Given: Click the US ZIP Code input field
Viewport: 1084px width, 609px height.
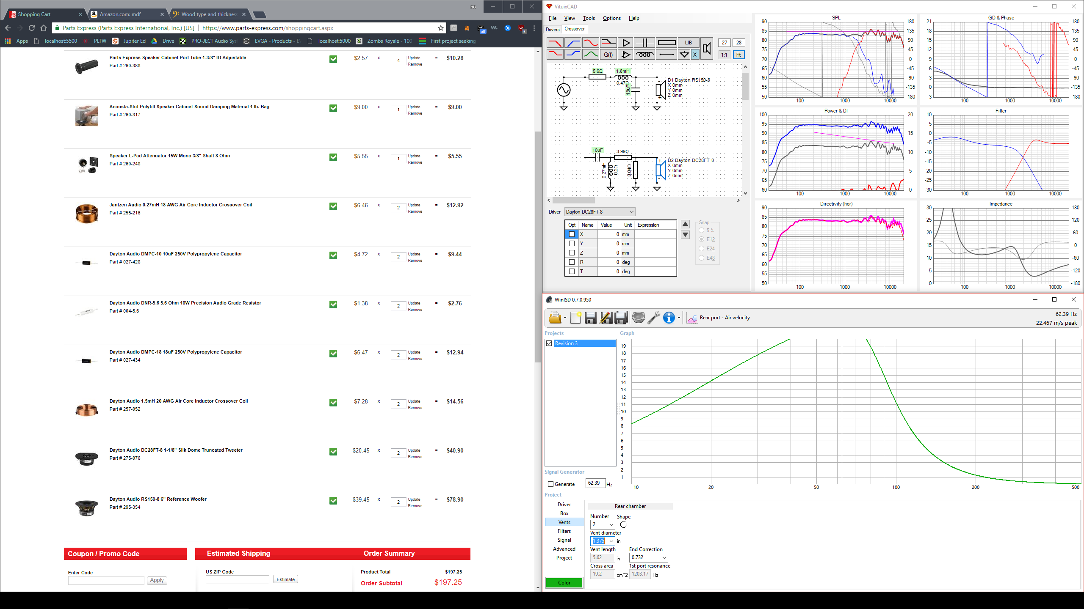Looking at the screenshot, I should 237,580.
